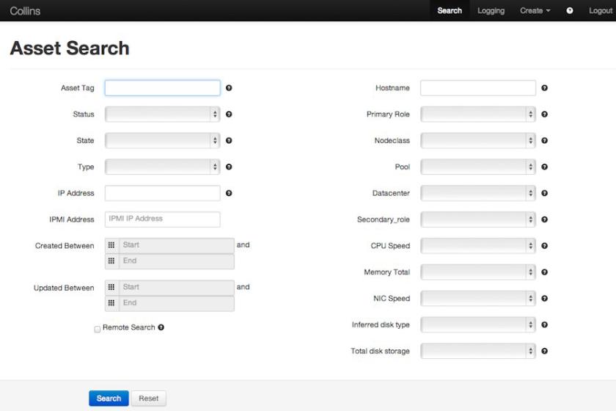The width and height of the screenshot is (616, 411).
Task: Click the calendar icon for Updated Between End
Action: pos(111,303)
